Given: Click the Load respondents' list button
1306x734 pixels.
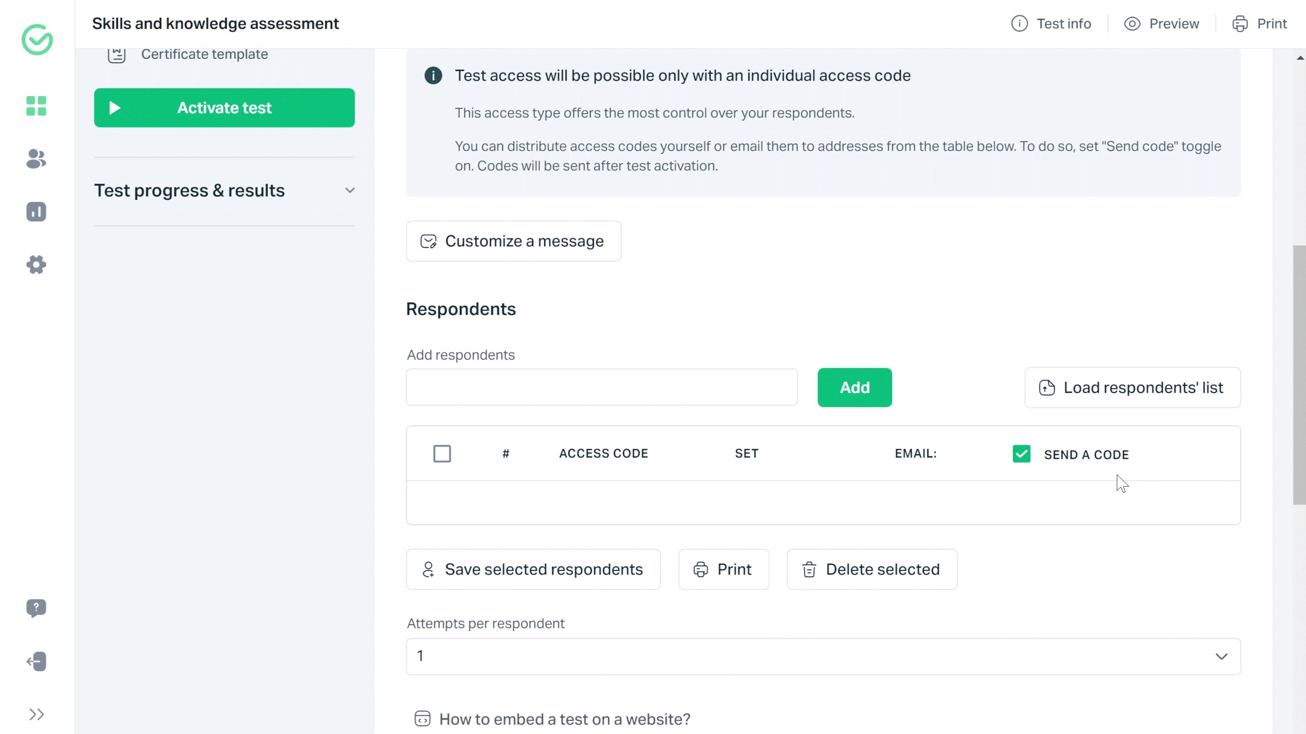Looking at the screenshot, I should 1132,387.
